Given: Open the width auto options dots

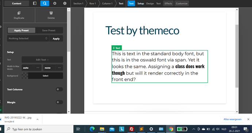Looking at the screenshot, I should pyautogui.click(x=38, y=68).
